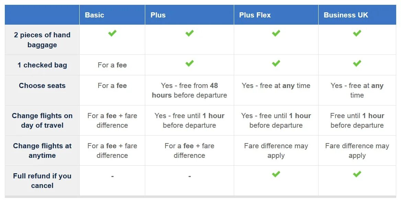Click 'Full refund if you cancel' row label
The height and width of the screenshot is (202, 401).
pyautogui.click(x=42, y=180)
